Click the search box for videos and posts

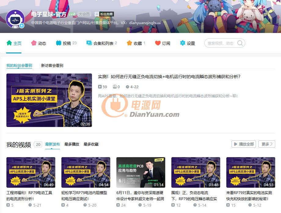point(224,43)
